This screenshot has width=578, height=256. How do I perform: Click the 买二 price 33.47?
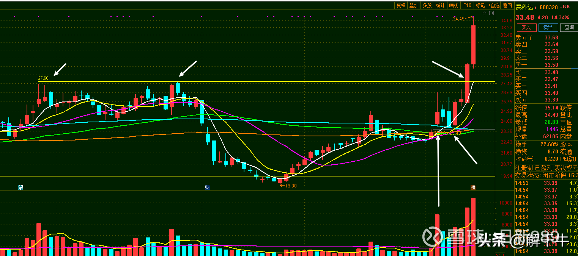[551, 79]
